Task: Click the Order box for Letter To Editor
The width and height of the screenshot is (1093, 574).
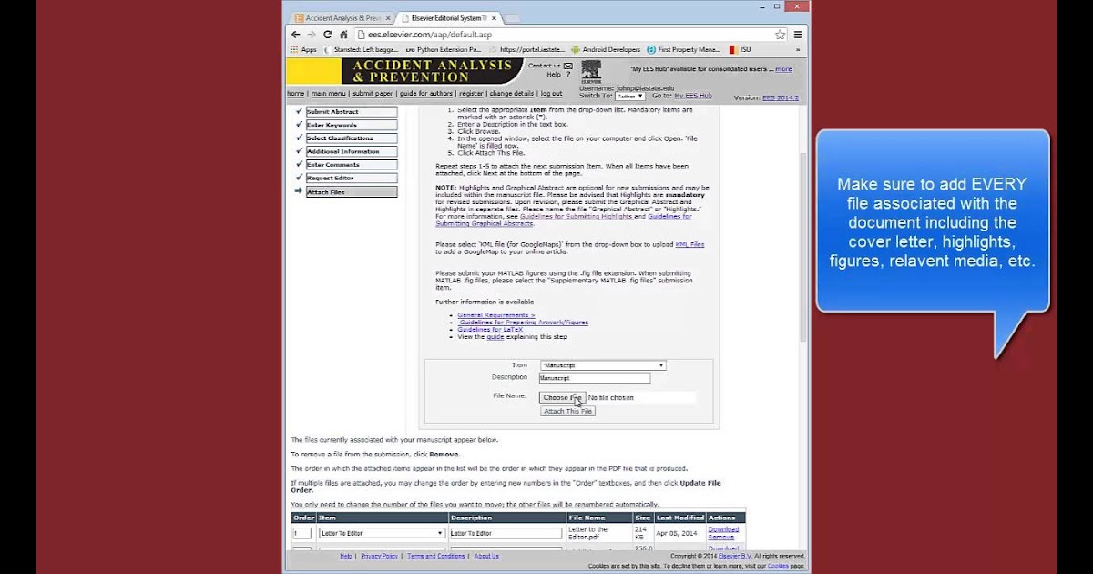Action: 301,533
